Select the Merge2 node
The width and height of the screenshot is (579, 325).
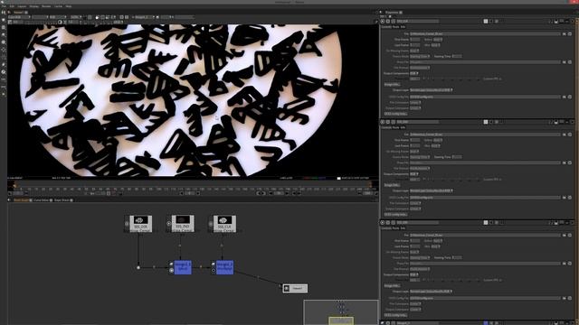click(x=224, y=267)
